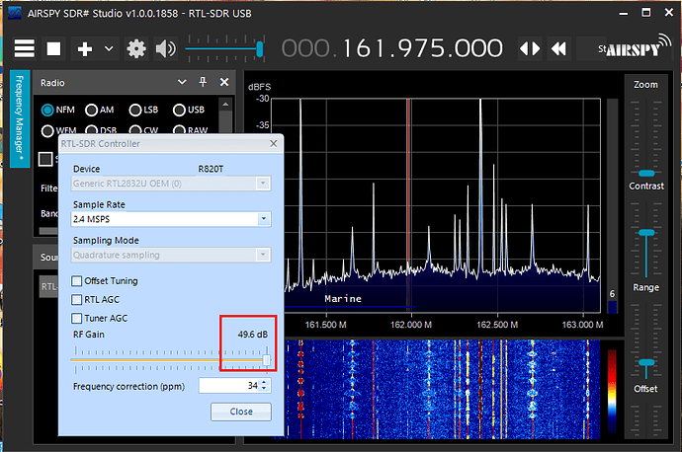This screenshot has width=682, height=452.
Task: Click the RF Gain slider handle
Action: [267, 360]
